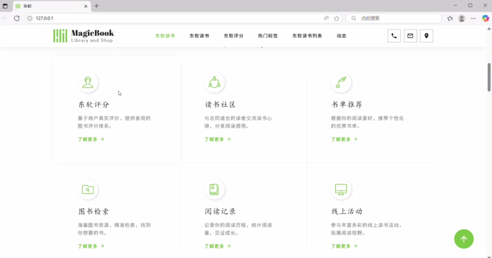Screen dimensions: 492x258
Task: Open the 东软评分 navigation item
Action: click(234, 36)
